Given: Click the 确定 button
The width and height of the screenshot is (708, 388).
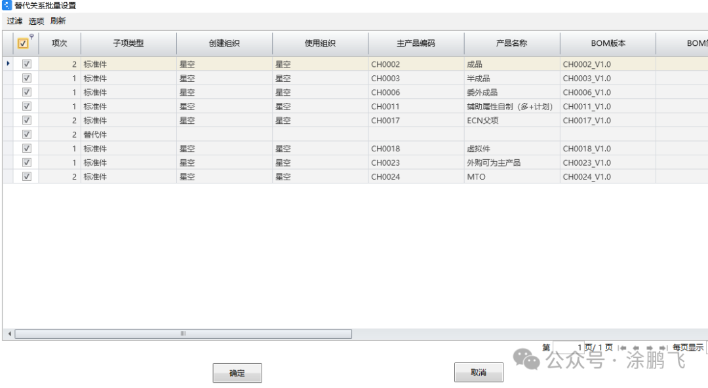Looking at the screenshot, I should (237, 373).
